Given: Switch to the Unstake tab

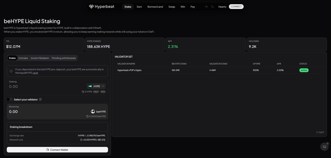Looking at the screenshot, I should [x=23, y=58].
